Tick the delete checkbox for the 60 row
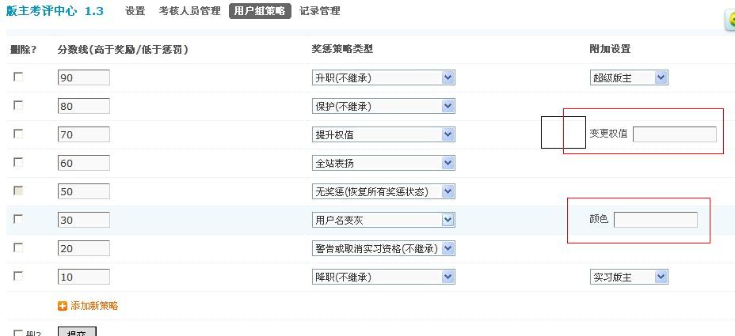The width and height of the screenshot is (735, 336). [x=18, y=162]
